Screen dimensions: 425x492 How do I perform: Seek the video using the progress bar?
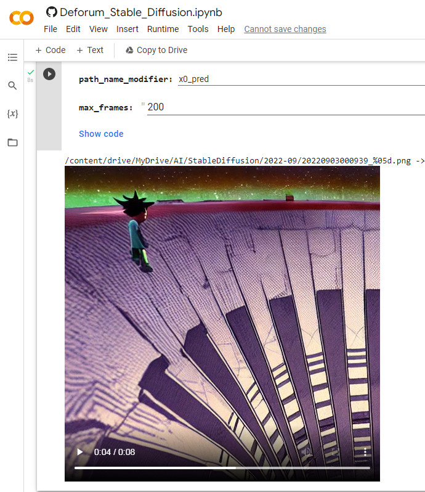222,468
